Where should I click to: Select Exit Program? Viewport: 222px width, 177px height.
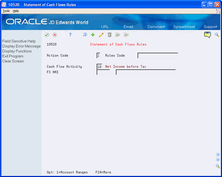[x=13, y=56]
